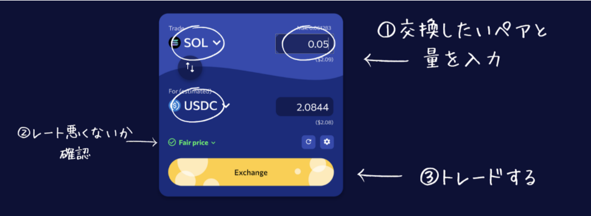This screenshot has width=591, height=216.
Task: Click the chevron beside SOL
Action: tap(216, 43)
